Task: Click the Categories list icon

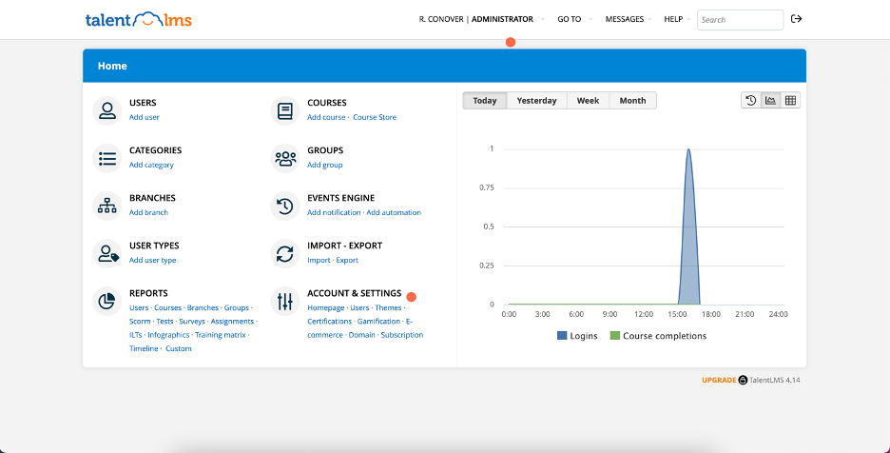Action: pos(107,158)
